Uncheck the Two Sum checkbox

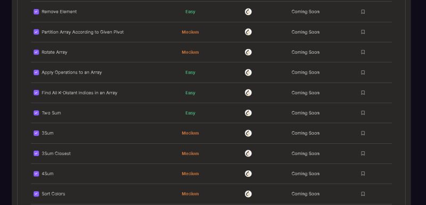[36, 113]
